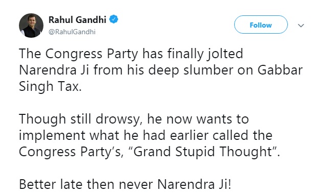Click the word "implement" in the tweet
Viewport: 317px width, 194px height.
pyautogui.click(x=52, y=135)
